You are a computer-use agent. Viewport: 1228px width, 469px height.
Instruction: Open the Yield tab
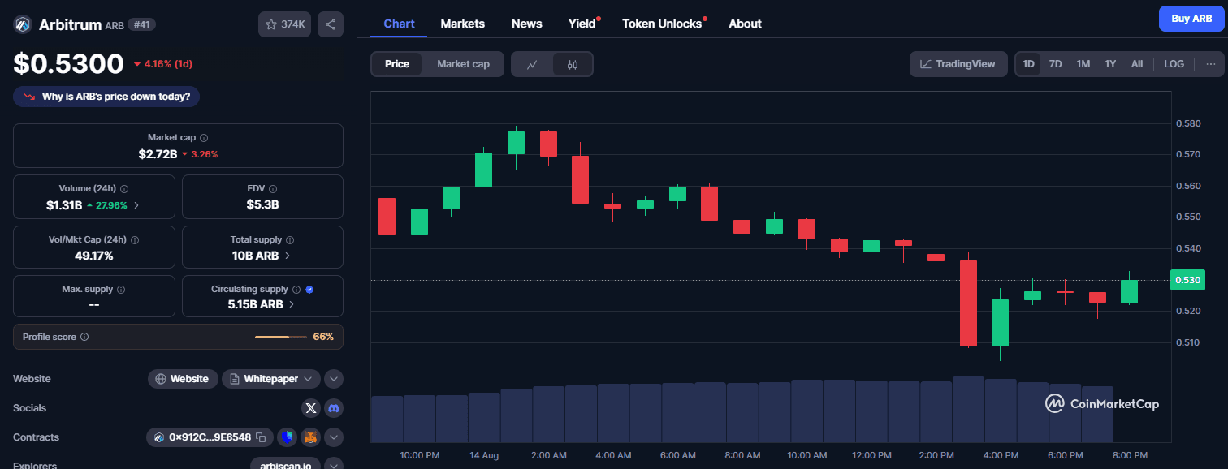582,24
